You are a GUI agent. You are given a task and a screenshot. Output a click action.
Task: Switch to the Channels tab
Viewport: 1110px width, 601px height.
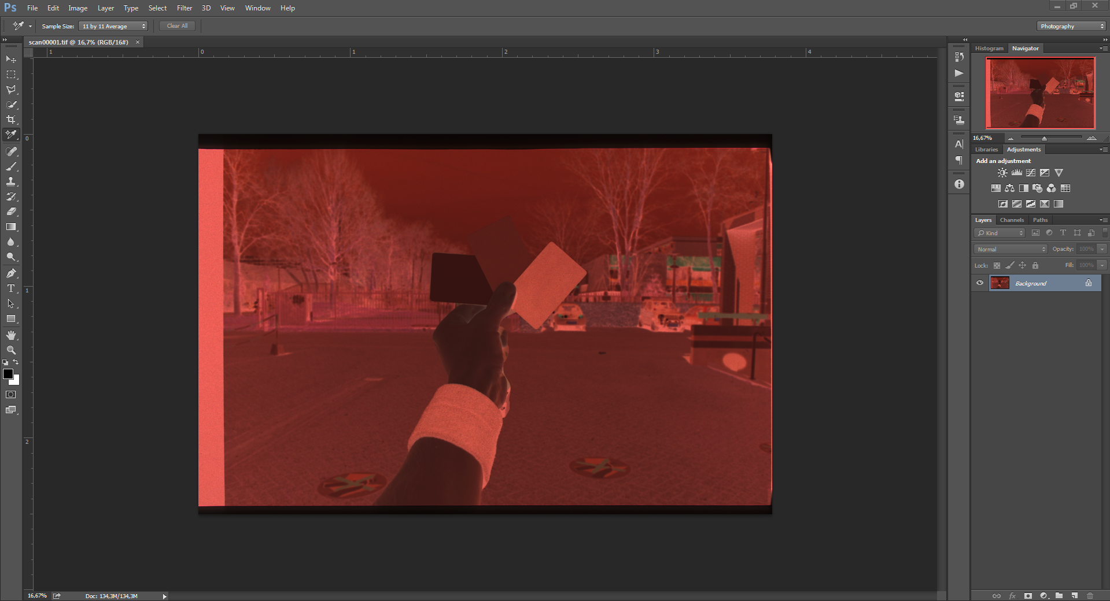click(1012, 220)
